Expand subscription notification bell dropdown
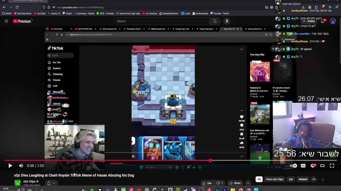Screen dimensions: 341x191 51,183
